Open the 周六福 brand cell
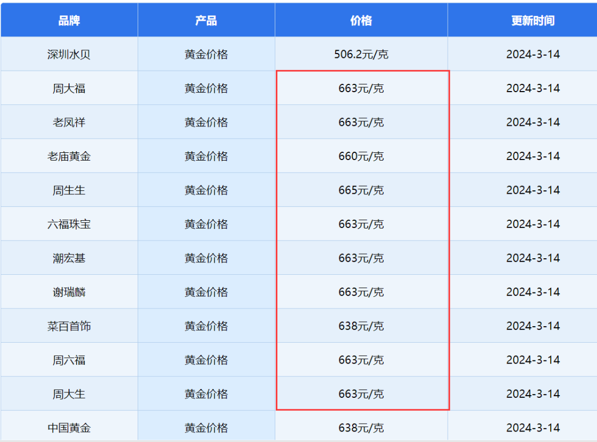Image resolution: width=597 pixels, height=442 pixels. 69,360
